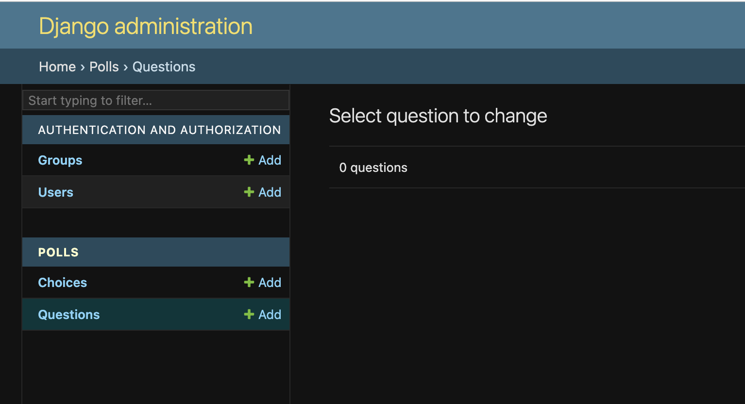
Task: Select Questions in the sidebar
Action: pos(69,315)
